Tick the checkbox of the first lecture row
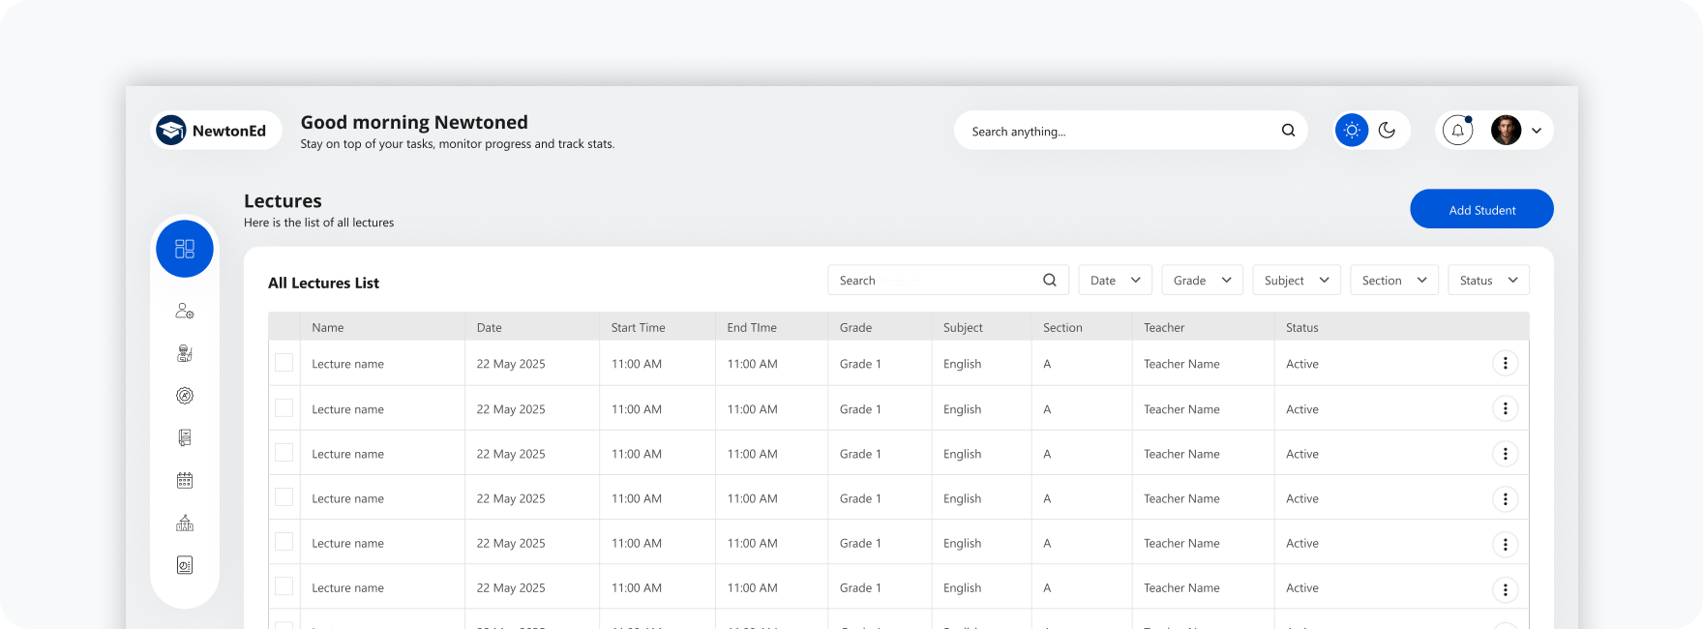 point(284,363)
